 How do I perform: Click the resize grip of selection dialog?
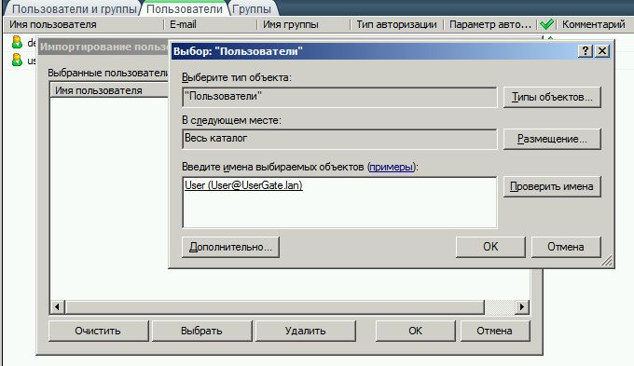click(607, 262)
